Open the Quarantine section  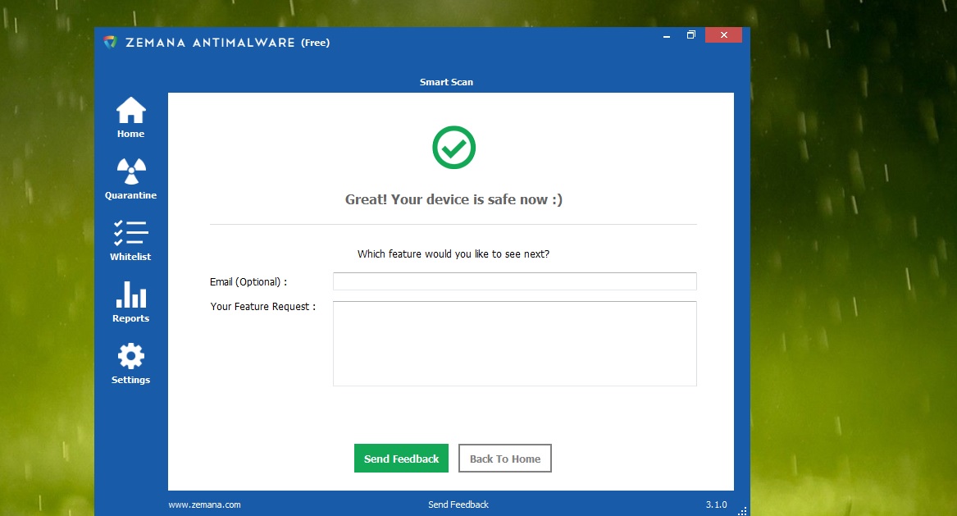click(130, 179)
